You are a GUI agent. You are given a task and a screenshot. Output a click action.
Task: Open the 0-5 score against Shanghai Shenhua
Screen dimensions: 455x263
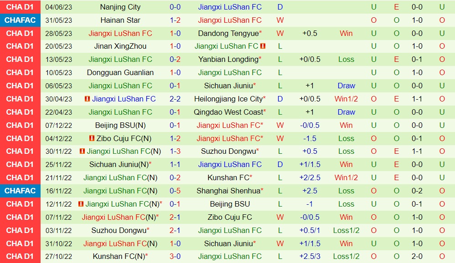[175, 191]
